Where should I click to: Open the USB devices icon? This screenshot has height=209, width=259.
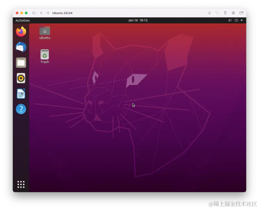[225, 13]
